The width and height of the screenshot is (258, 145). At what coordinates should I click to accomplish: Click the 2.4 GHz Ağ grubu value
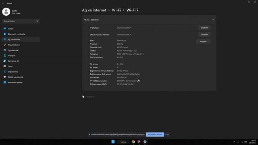[120, 64]
